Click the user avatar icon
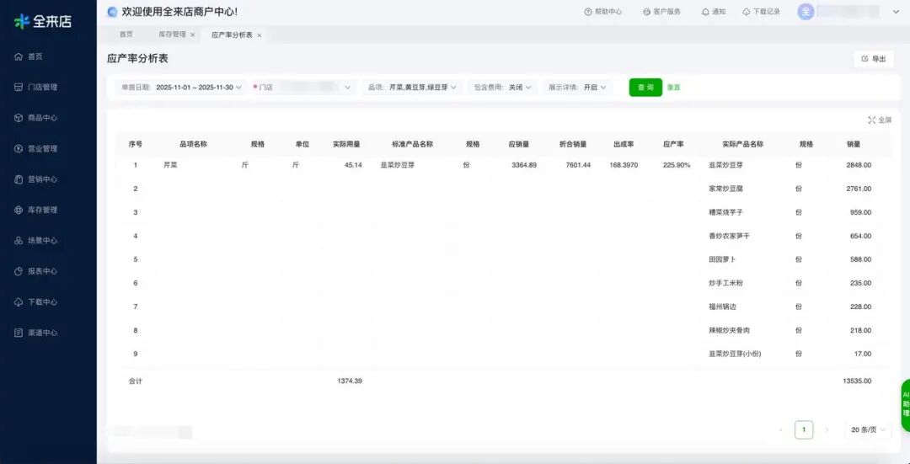Screen dimensions: 910x464 coord(806,12)
